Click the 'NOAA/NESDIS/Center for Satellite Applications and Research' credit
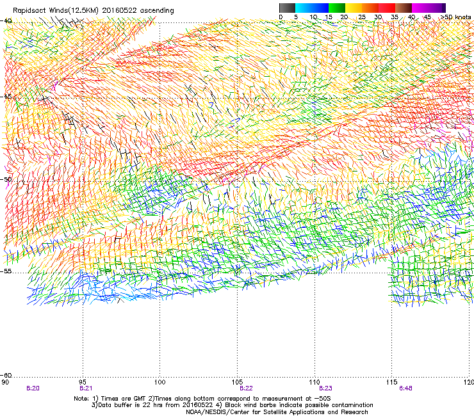Image resolution: width=474 pixels, height=416 pixels. coord(277,412)
